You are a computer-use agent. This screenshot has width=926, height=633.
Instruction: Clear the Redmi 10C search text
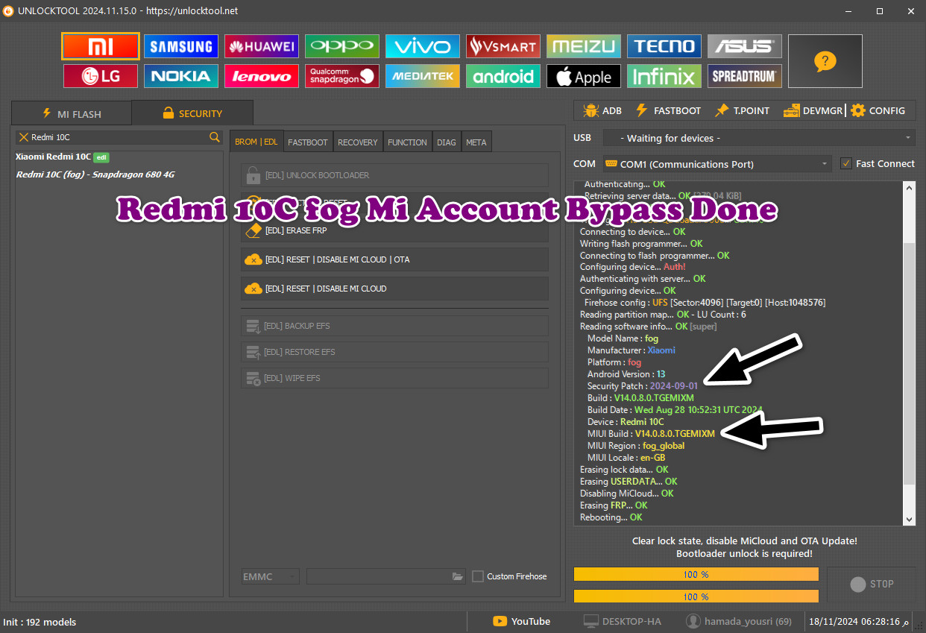[24, 137]
